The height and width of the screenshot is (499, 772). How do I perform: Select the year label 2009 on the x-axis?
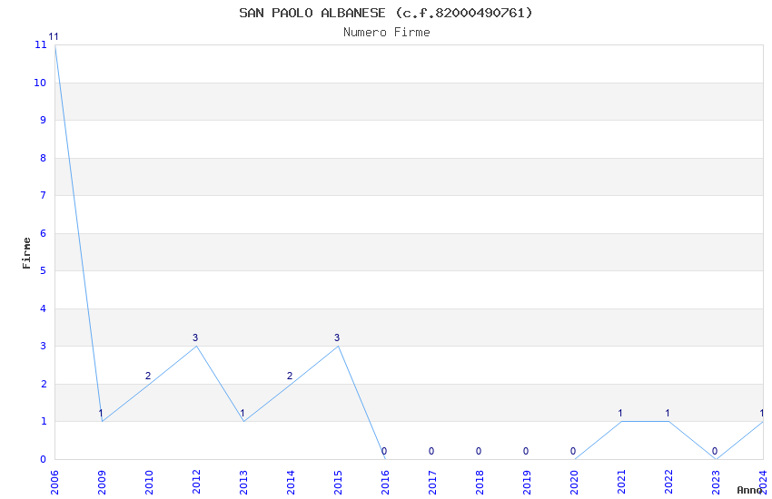click(x=102, y=483)
